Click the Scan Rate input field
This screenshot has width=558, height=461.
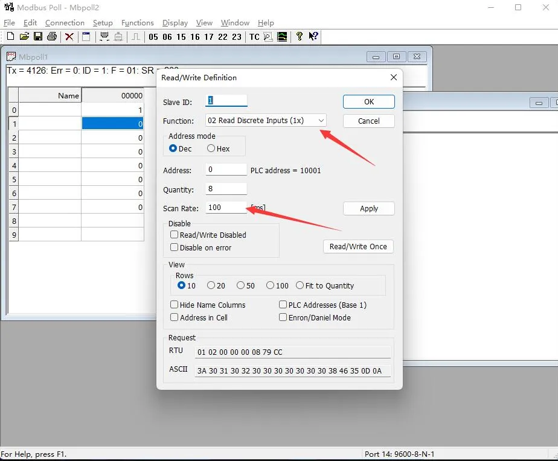pyautogui.click(x=226, y=208)
